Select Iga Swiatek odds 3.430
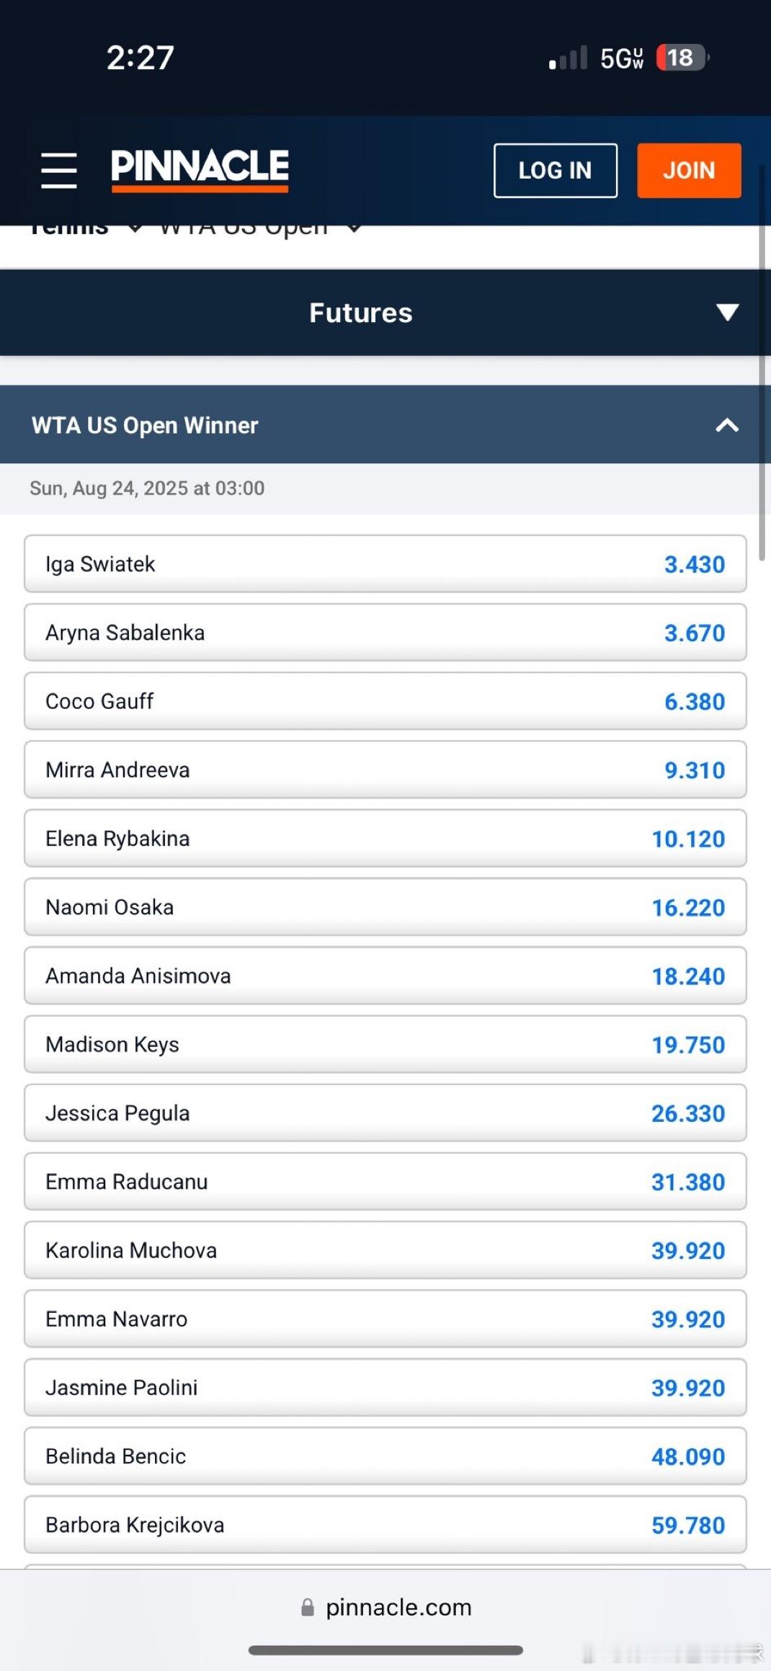Image resolution: width=771 pixels, height=1671 pixels. coord(385,563)
